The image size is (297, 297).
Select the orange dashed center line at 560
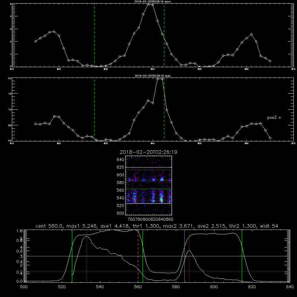138,256
